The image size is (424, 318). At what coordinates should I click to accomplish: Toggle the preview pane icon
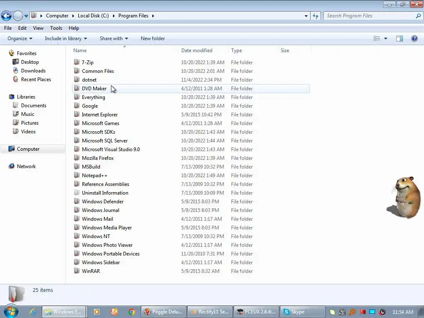click(x=400, y=39)
